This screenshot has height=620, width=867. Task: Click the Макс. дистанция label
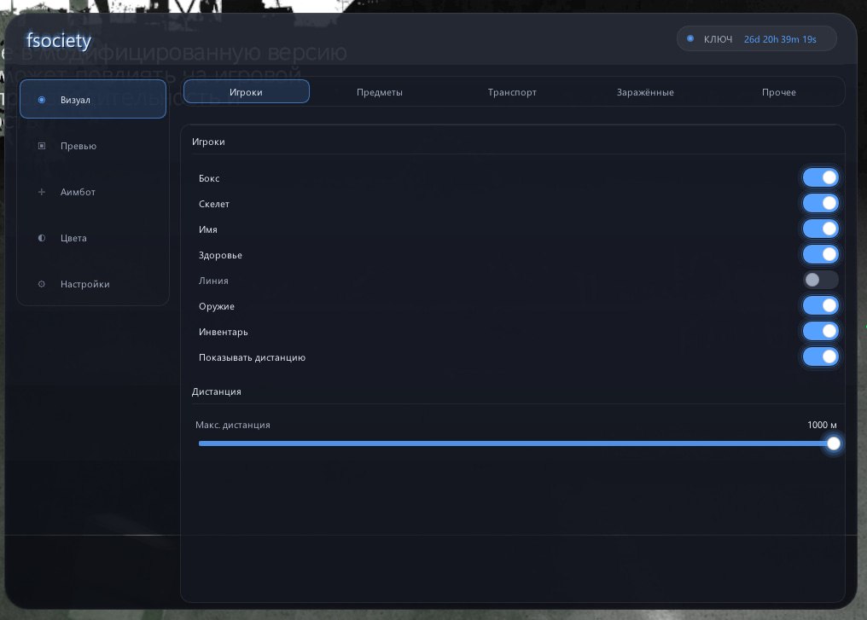[233, 425]
